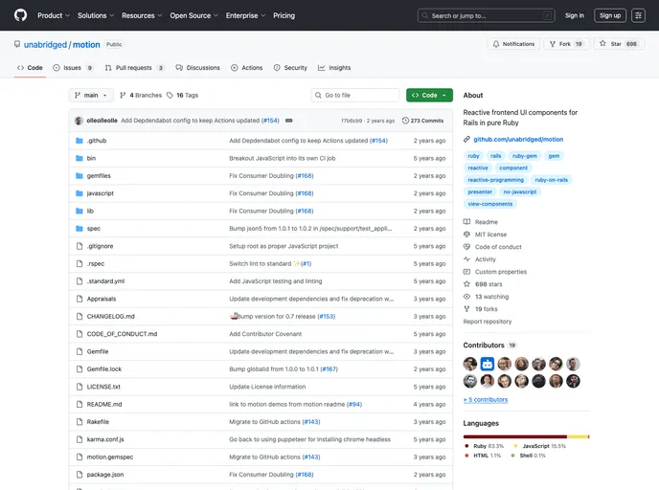
Task: Click the spec folder icon
Action: (79, 229)
